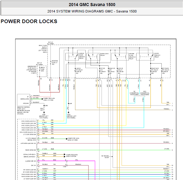The height and width of the screenshot is (180, 183).
Task: Select the Rear Dr Lck Fuse 32 label
Action: [x=112, y=71]
